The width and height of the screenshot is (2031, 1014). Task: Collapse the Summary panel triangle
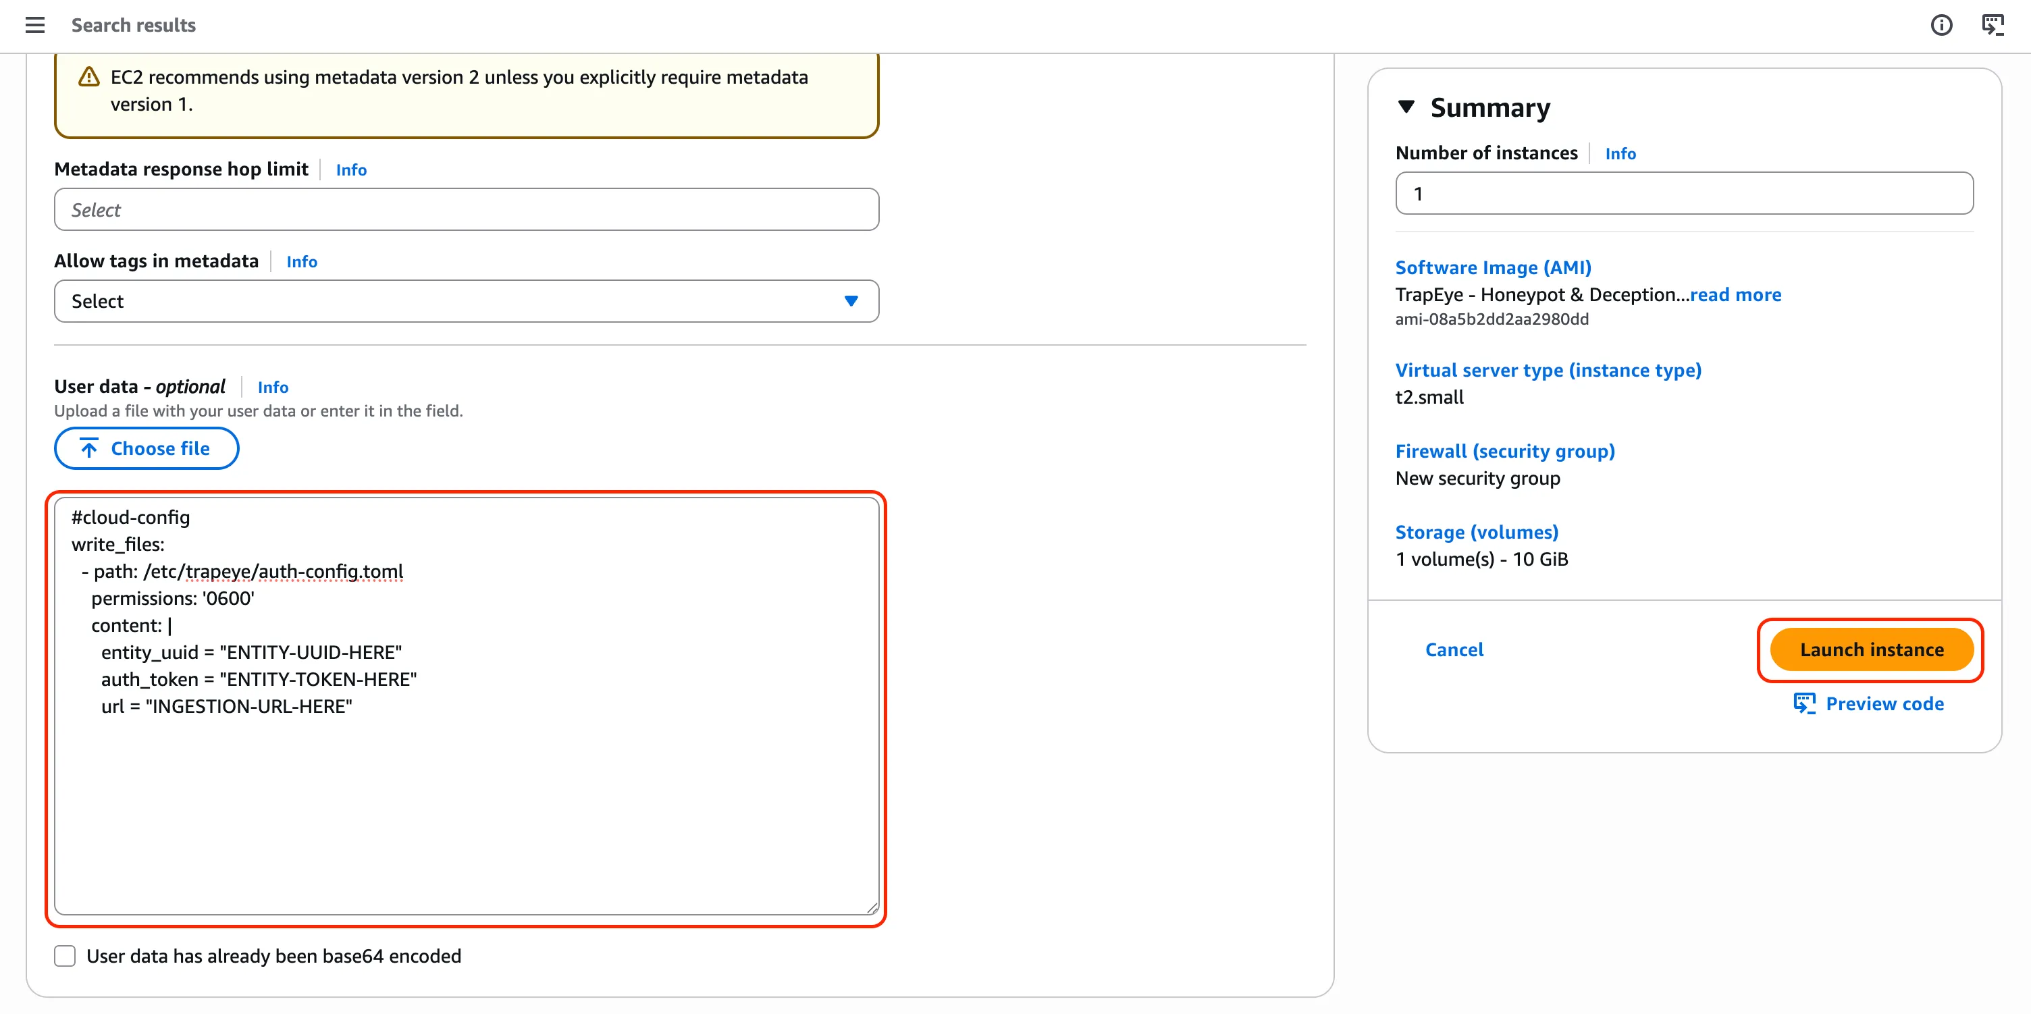[1406, 107]
